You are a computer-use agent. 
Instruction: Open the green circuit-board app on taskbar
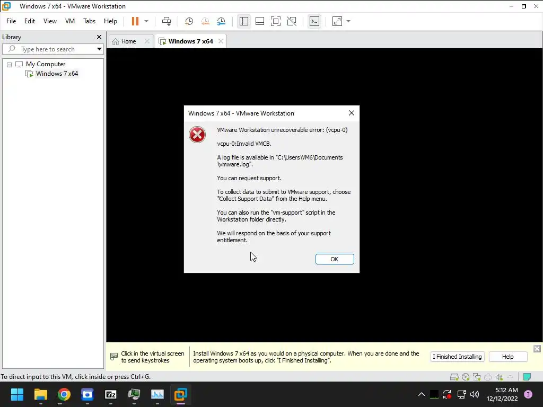click(x=134, y=394)
